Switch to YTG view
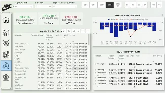 [159, 5]
